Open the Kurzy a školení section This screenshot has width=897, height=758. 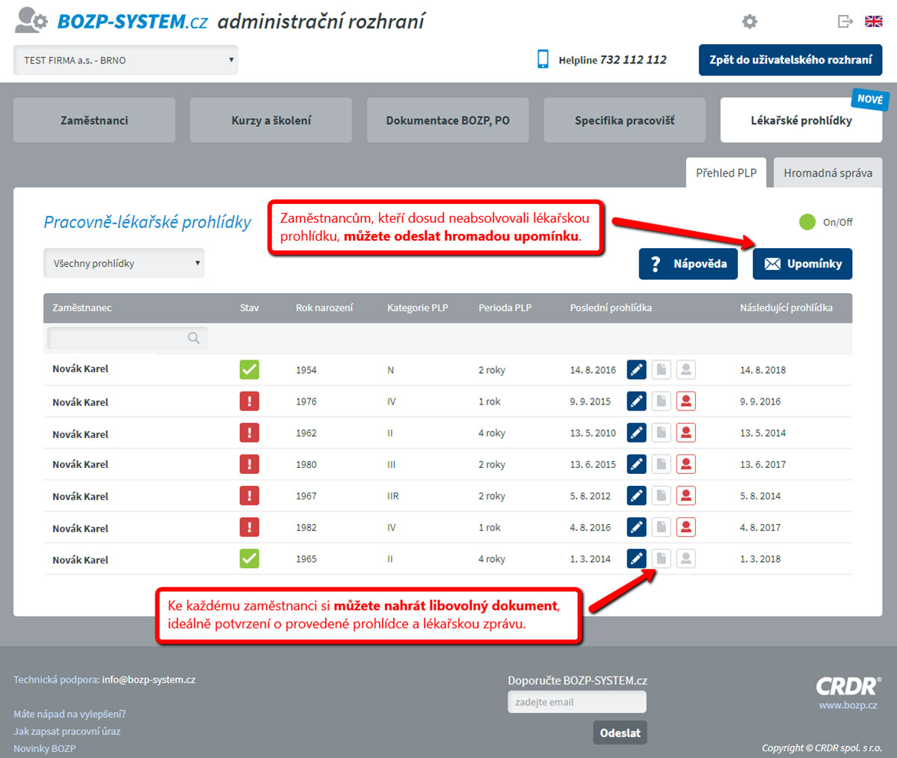click(271, 120)
